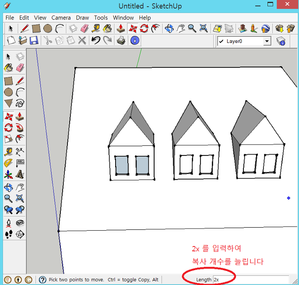Click the Save floppy disk icon
The height and width of the screenshot is (285, 299).
pyautogui.click(x=34, y=40)
